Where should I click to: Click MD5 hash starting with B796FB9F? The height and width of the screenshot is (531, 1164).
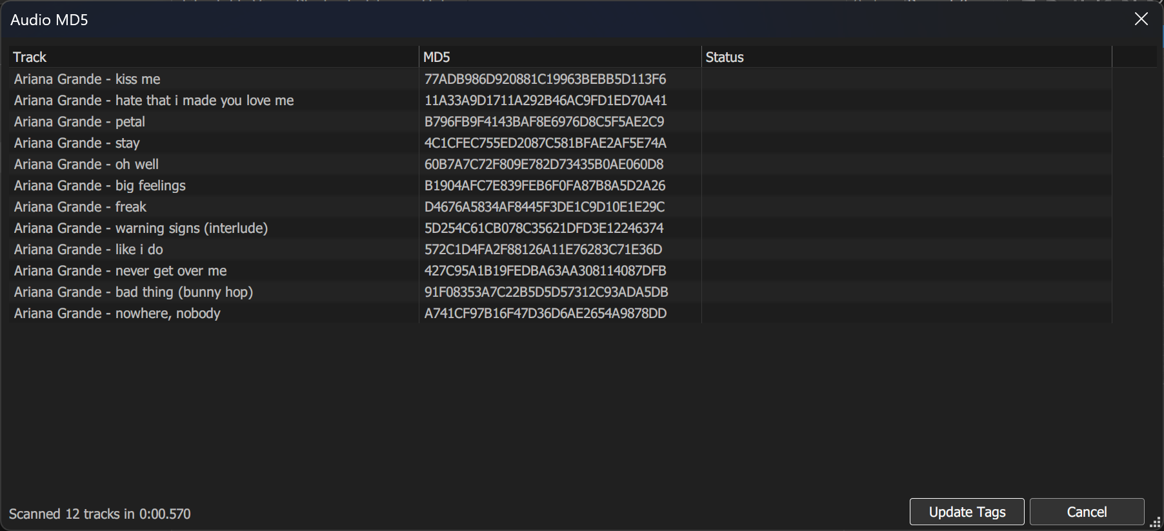point(545,121)
